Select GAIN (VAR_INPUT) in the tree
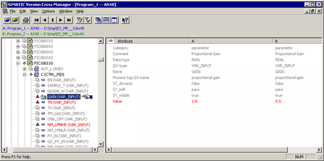Image resolution: width=324 pixels, height=161 pixels. (x=64, y=97)
